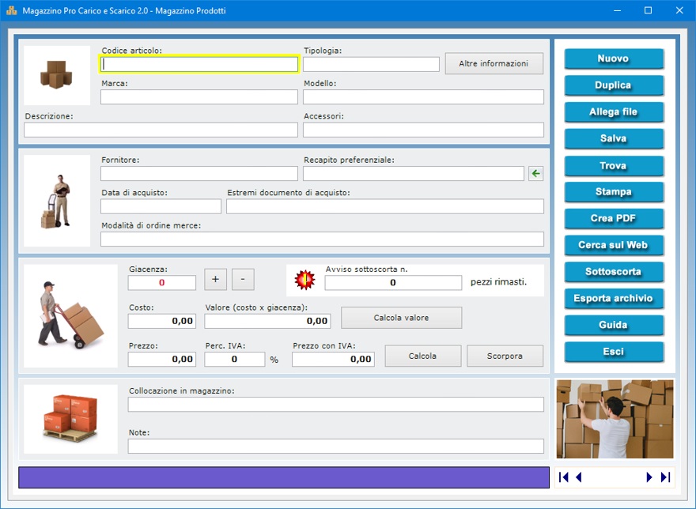This screenshot has height=509, width=696.
Task: Click the cardboard boxes product image
Action: pyautogui.click(x=56, y=74)
